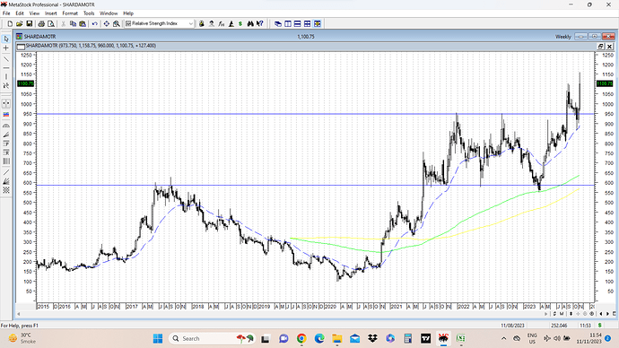Select the crosshair pointer tool in sidebar
619x348 pixels.
[x=6, y=48]
